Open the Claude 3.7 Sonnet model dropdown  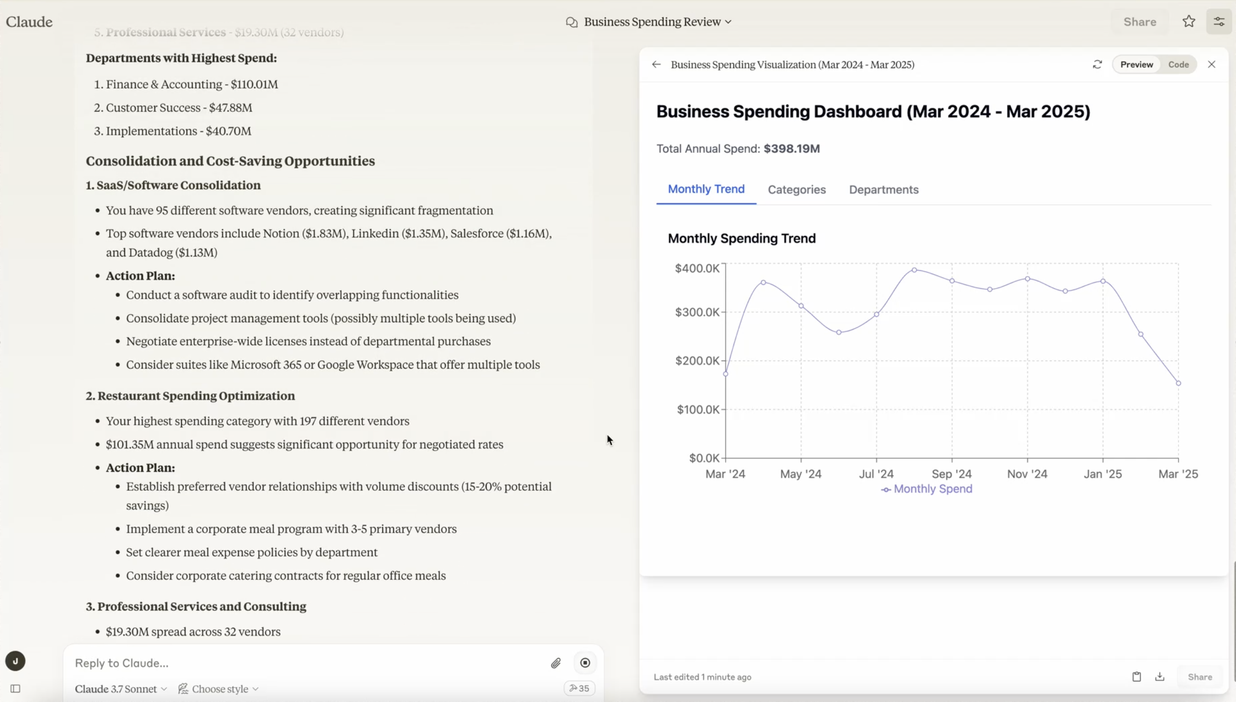121,688
